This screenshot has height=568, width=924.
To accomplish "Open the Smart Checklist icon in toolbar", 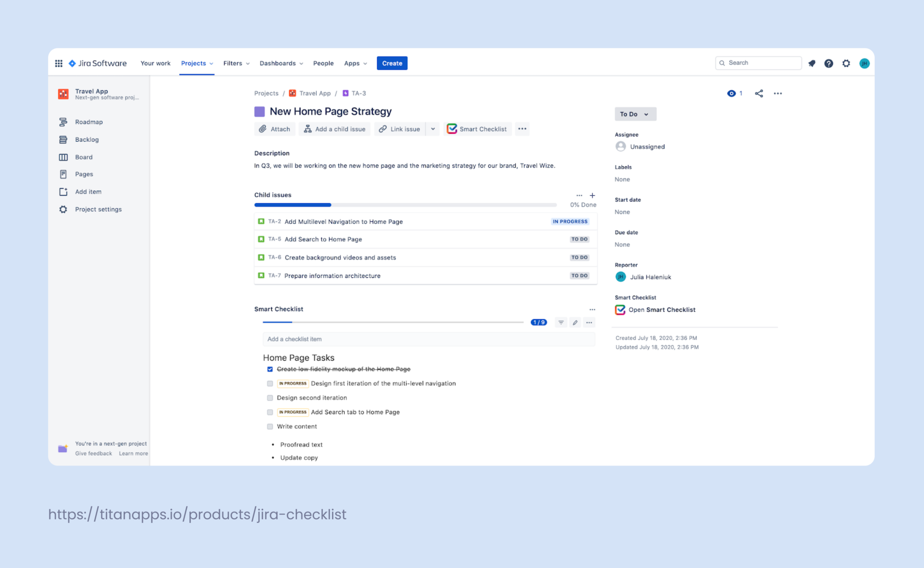I will click(x=452, y=129).
